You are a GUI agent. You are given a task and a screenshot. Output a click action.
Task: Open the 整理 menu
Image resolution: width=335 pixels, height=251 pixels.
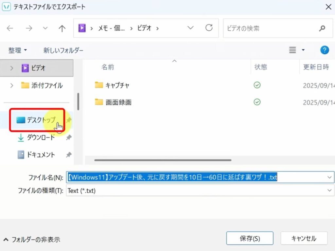point(18,50)
